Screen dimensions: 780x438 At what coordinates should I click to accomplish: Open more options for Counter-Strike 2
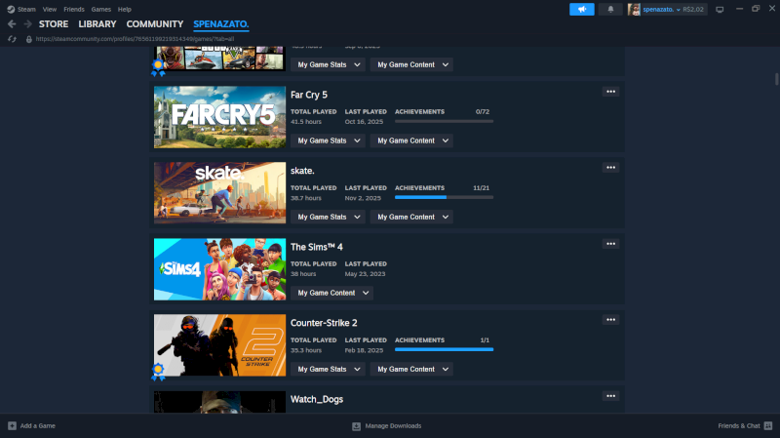(x=610, y=320)
